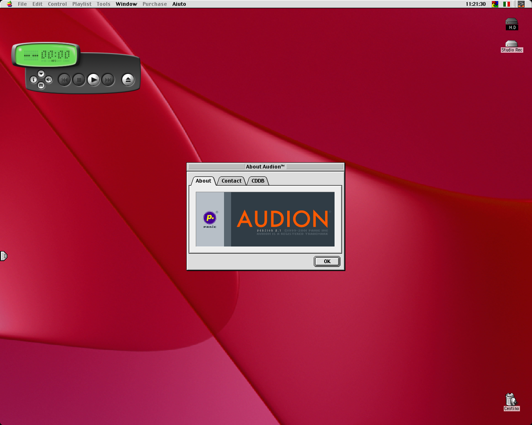
Task: Click the Play button in Audion player
Action: [x=94, y=79]
